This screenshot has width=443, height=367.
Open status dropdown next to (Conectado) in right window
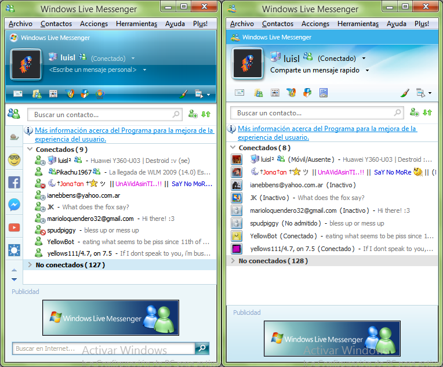tap(364, 58)
